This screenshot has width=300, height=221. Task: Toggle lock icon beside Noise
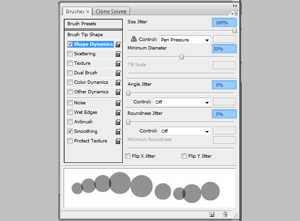pyautogui.click(x=118, y=103)
